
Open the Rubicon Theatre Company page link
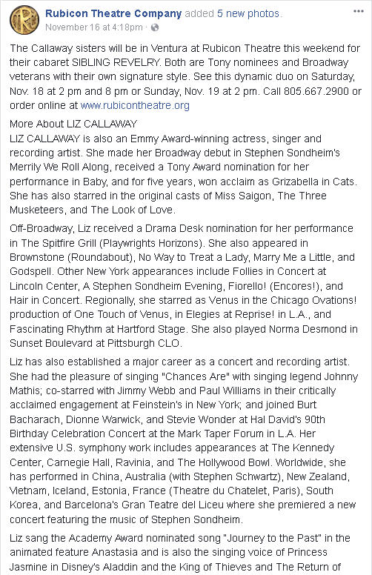tap(113, 13)
